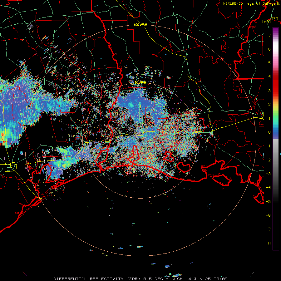
Task: Click the '[dB]' units label
Action: coord(267,22)
